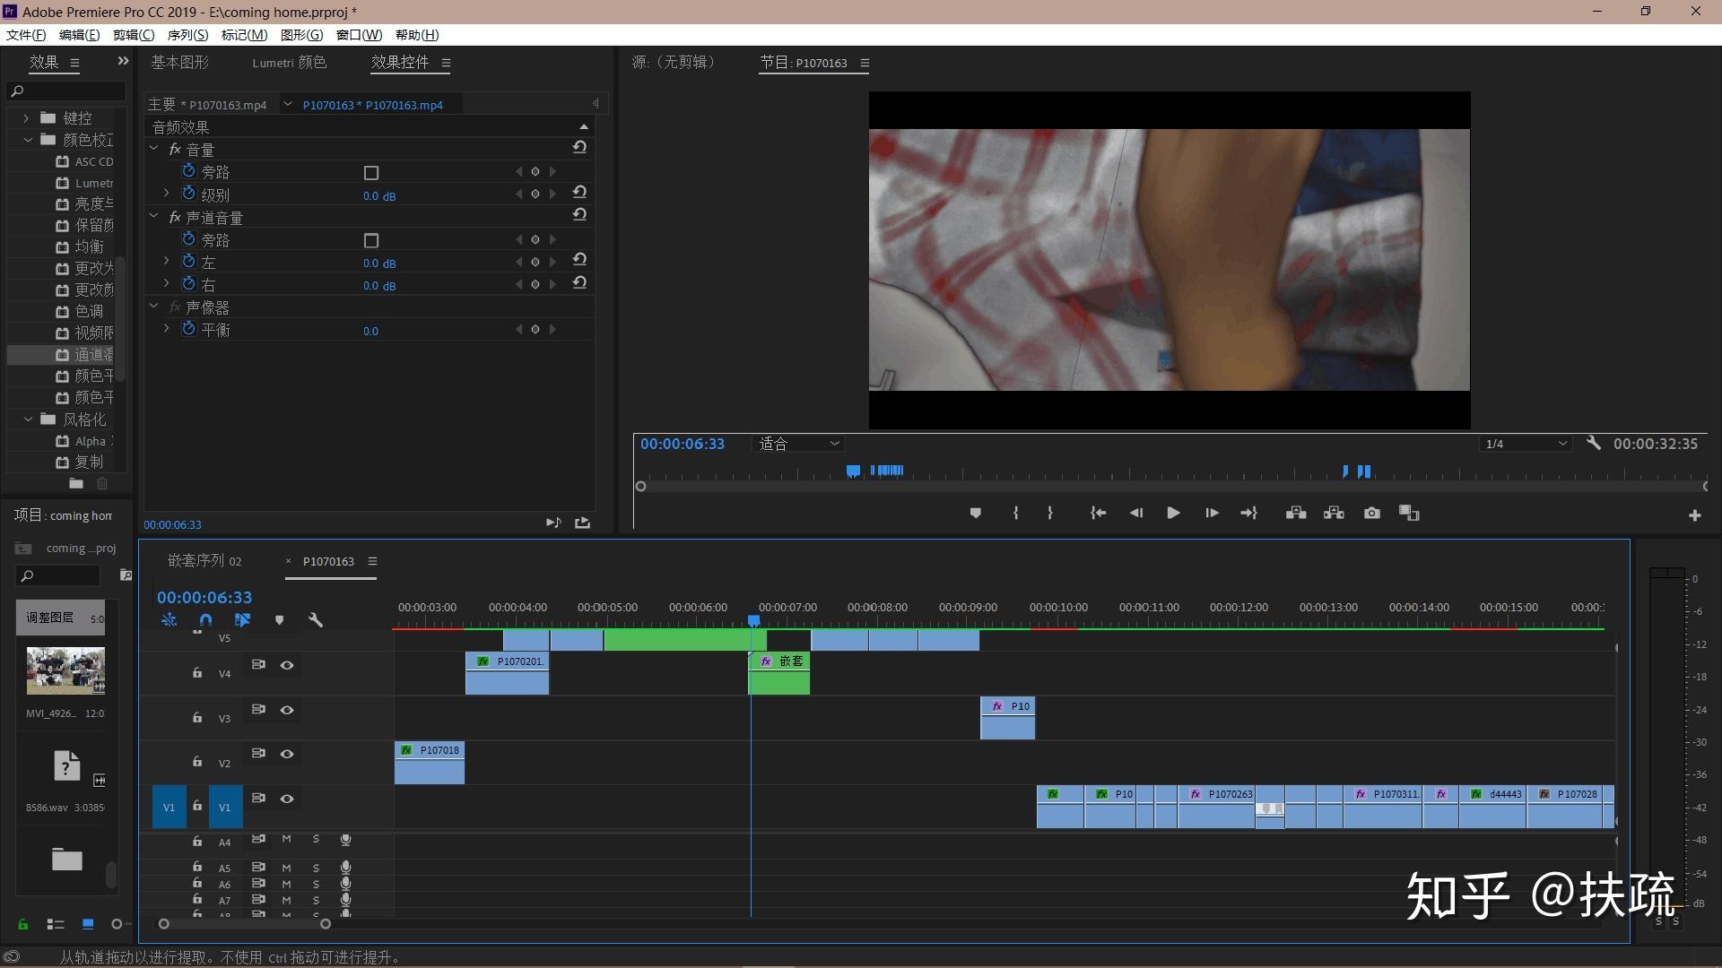Expand the 键控 effects folder

pos(26,117)
